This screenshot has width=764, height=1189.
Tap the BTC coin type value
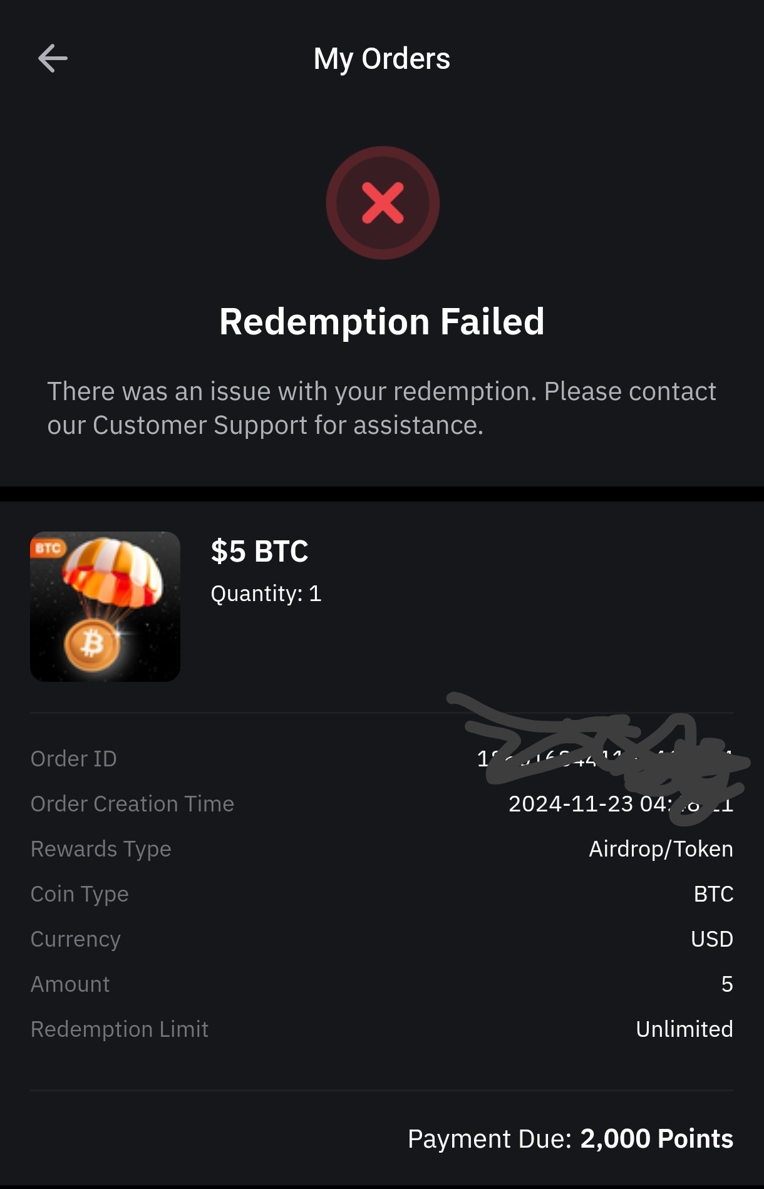(713, 894)
